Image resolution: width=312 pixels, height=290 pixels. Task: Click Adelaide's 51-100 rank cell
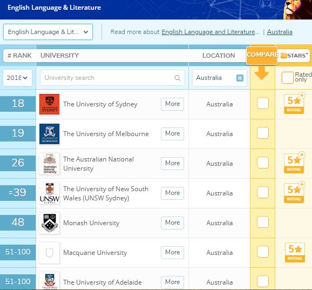pyautogui.click(x=18, y=282)
